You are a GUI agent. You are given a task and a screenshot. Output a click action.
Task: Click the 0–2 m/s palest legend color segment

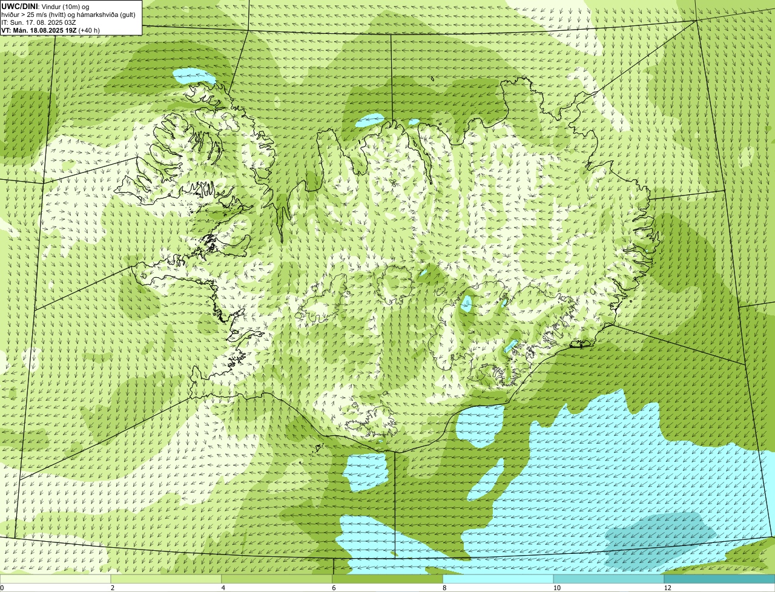coord(55,579)
